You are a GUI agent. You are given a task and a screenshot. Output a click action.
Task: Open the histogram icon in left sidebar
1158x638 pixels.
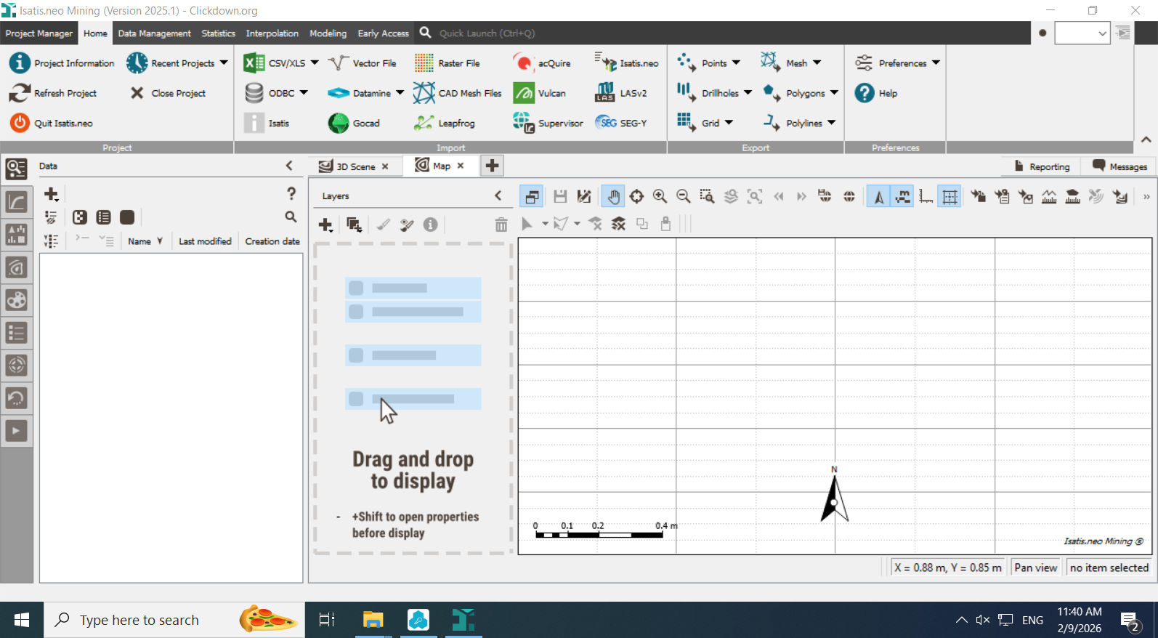click(x=16, y=235)
